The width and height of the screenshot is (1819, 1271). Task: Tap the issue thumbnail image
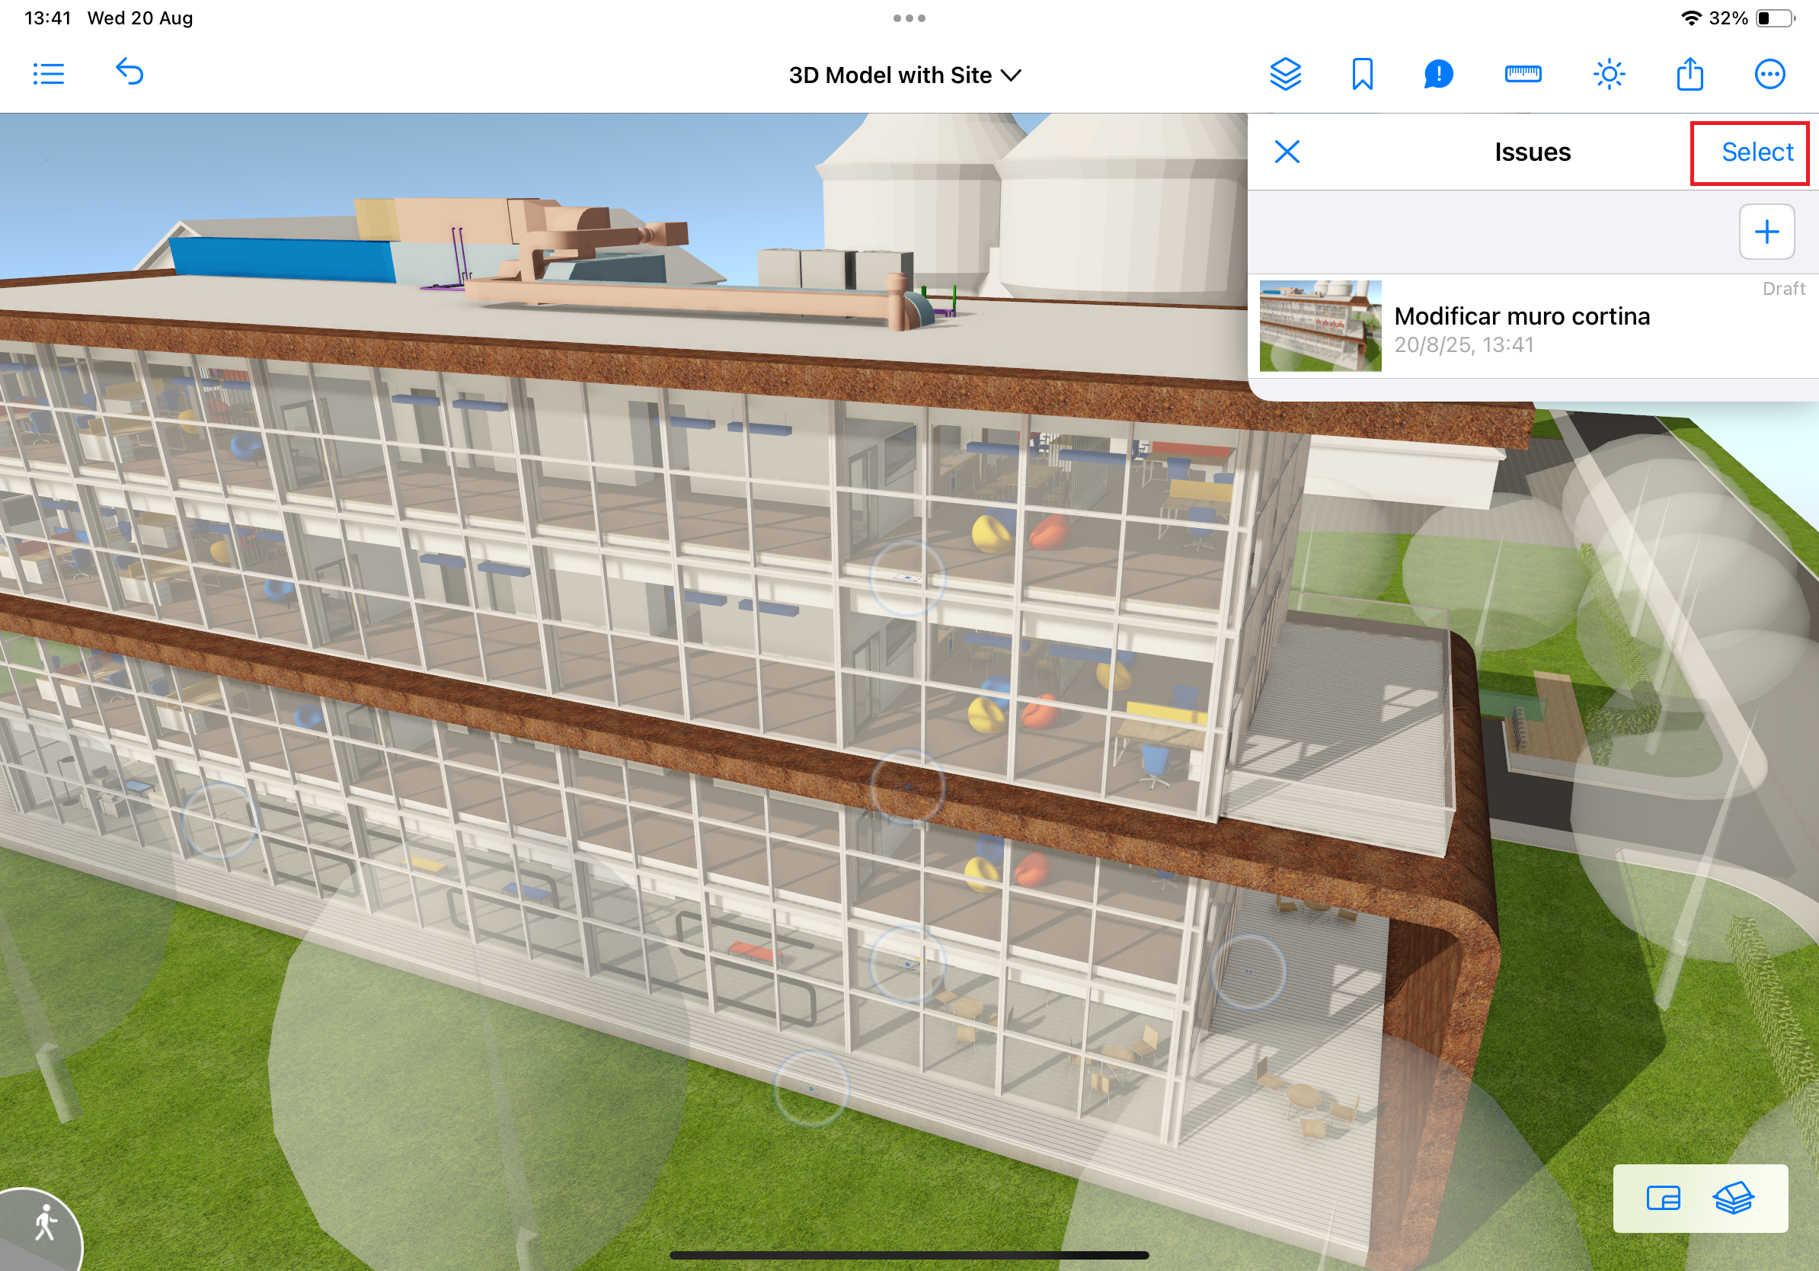point(1320,325)
